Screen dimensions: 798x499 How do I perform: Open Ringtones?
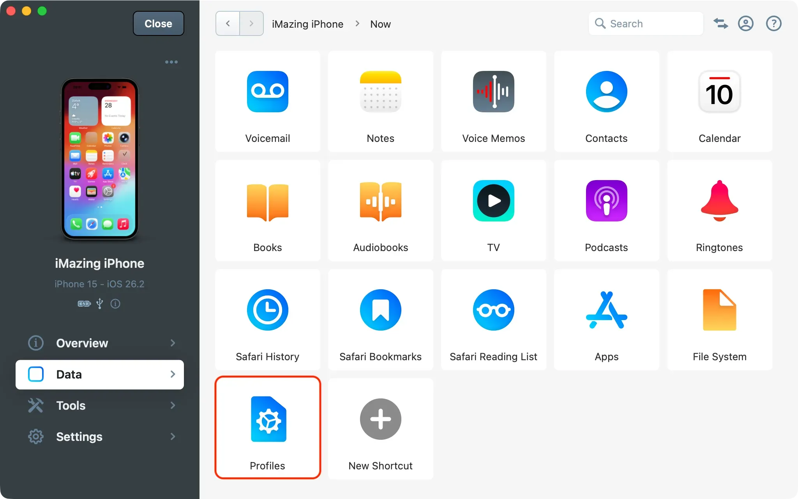click(719, 211)
